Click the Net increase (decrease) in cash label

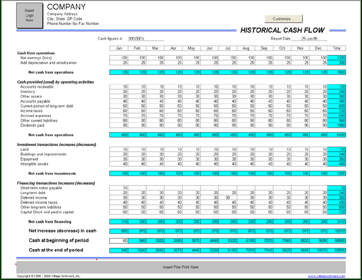pos(62,231)
